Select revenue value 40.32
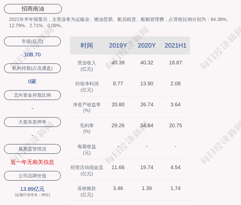The height and width of the screenshot is (205, 241). coord(147,63)
